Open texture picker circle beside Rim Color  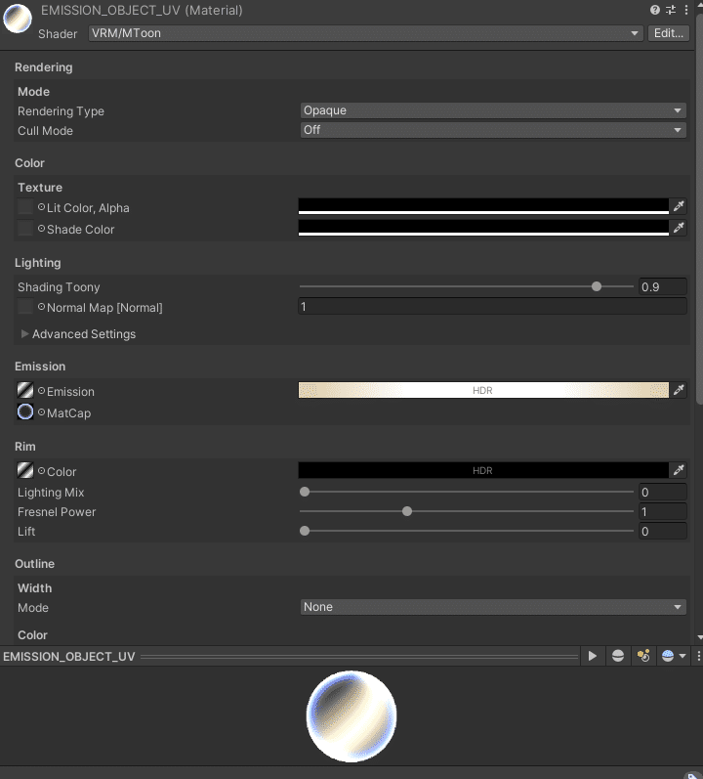42,471
